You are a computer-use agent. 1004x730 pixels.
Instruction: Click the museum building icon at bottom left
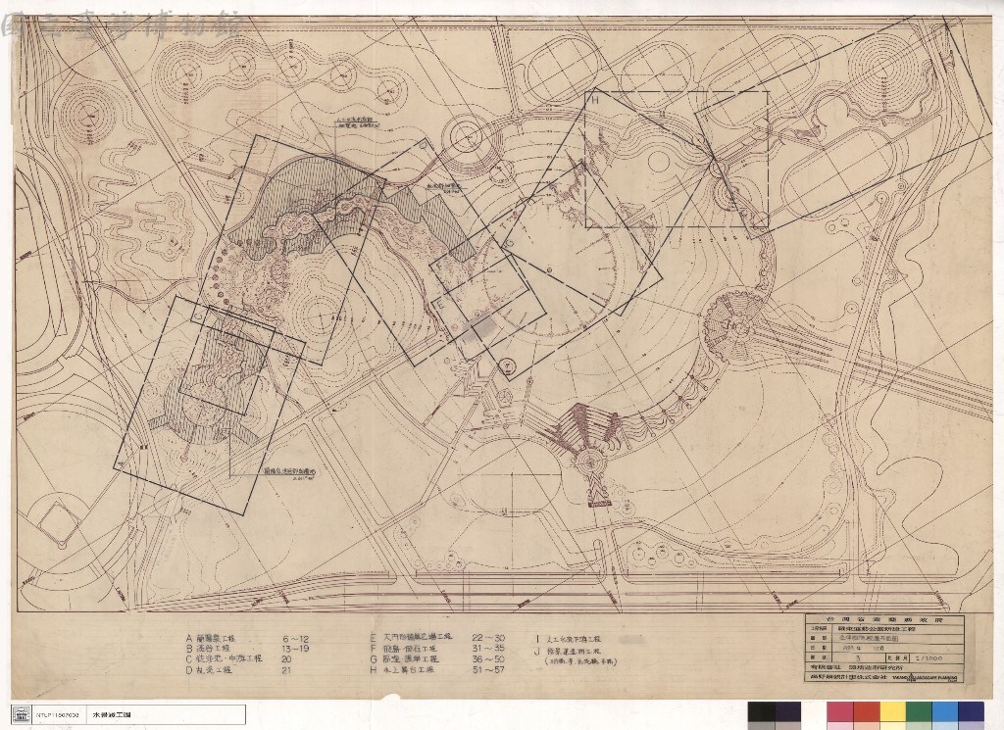coord(22,714)
